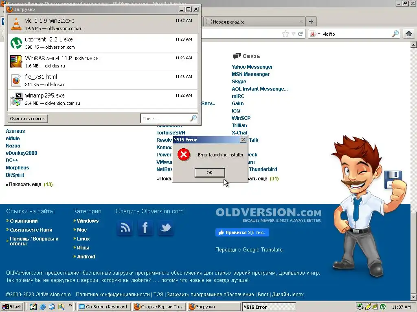Viewport: 417px width, 312px height.
Task: Click the file_781.html Firefox document icon
Action: coord(16,80)
